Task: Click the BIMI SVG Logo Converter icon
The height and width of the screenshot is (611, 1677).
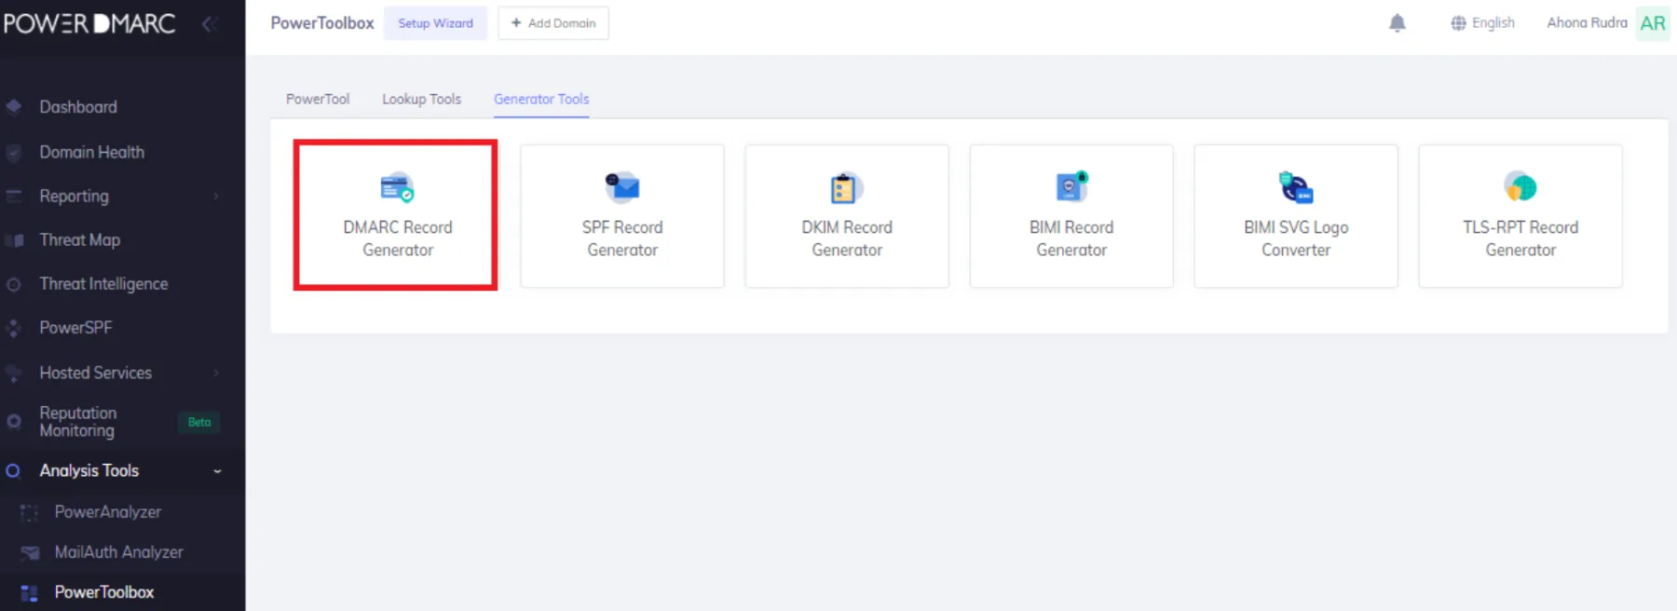Action: click(1296, 187)
